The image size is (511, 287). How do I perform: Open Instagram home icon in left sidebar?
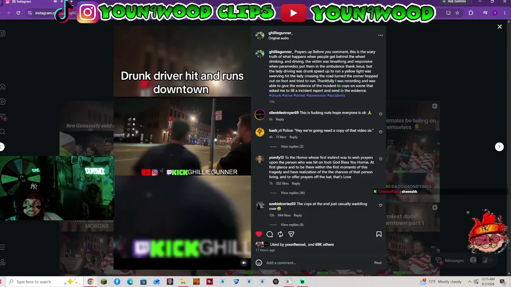coord(2,86)
